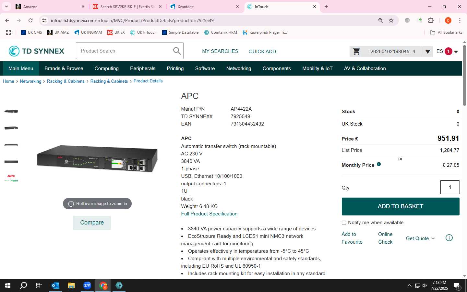Click Add to Favourite link
The image size is (467, 292).
pos(352,238)
